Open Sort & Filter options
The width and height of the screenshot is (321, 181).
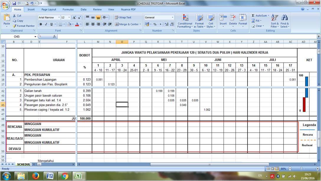pyautogui.click(x=274, y=20)
